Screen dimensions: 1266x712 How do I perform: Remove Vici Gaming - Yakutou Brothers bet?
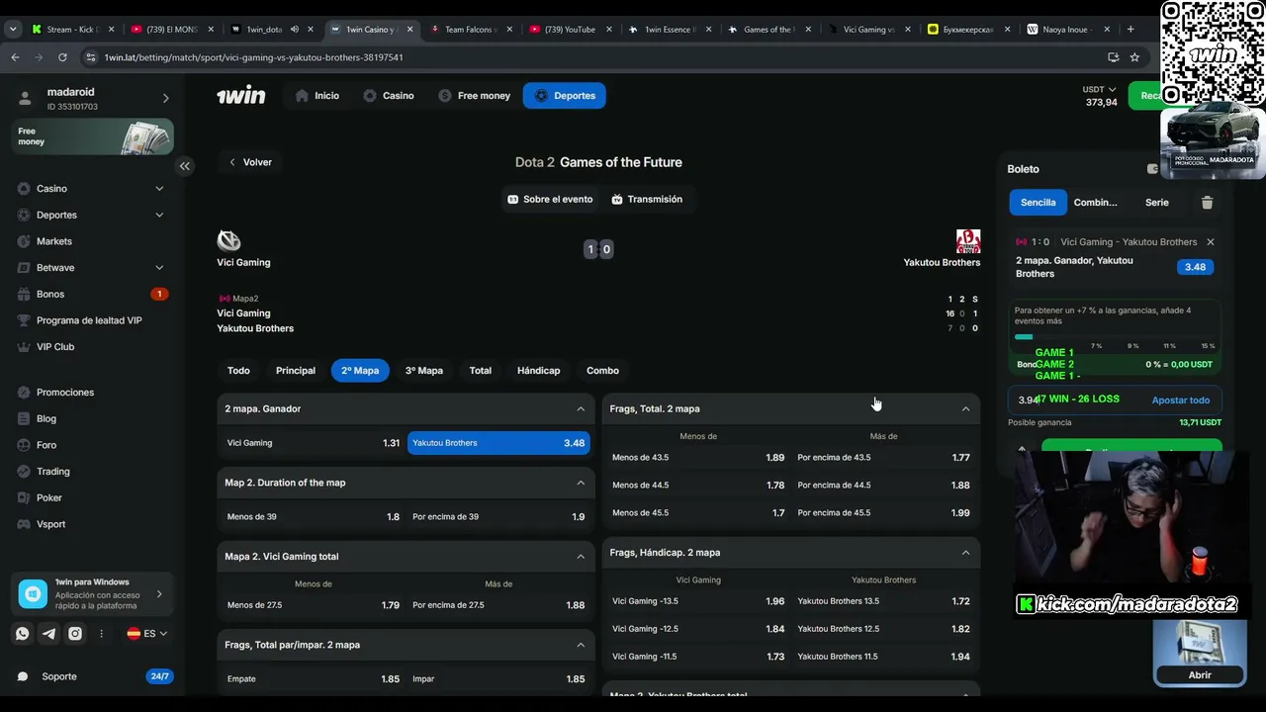tap(1210, 242)
